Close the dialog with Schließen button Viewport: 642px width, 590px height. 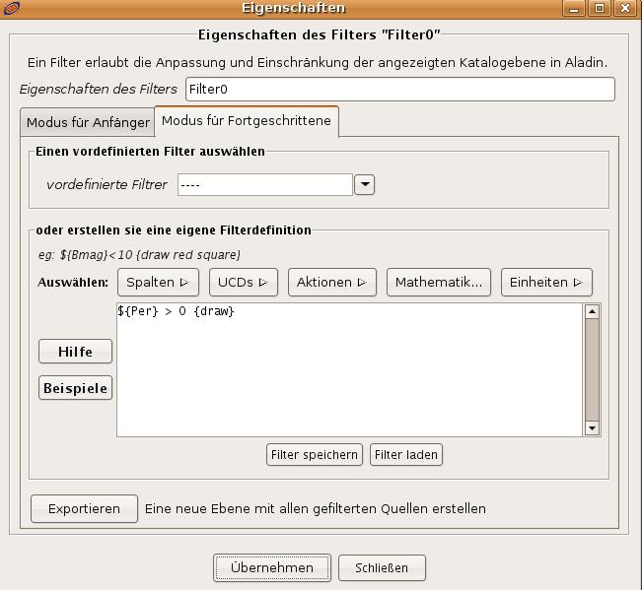(382, 567)
